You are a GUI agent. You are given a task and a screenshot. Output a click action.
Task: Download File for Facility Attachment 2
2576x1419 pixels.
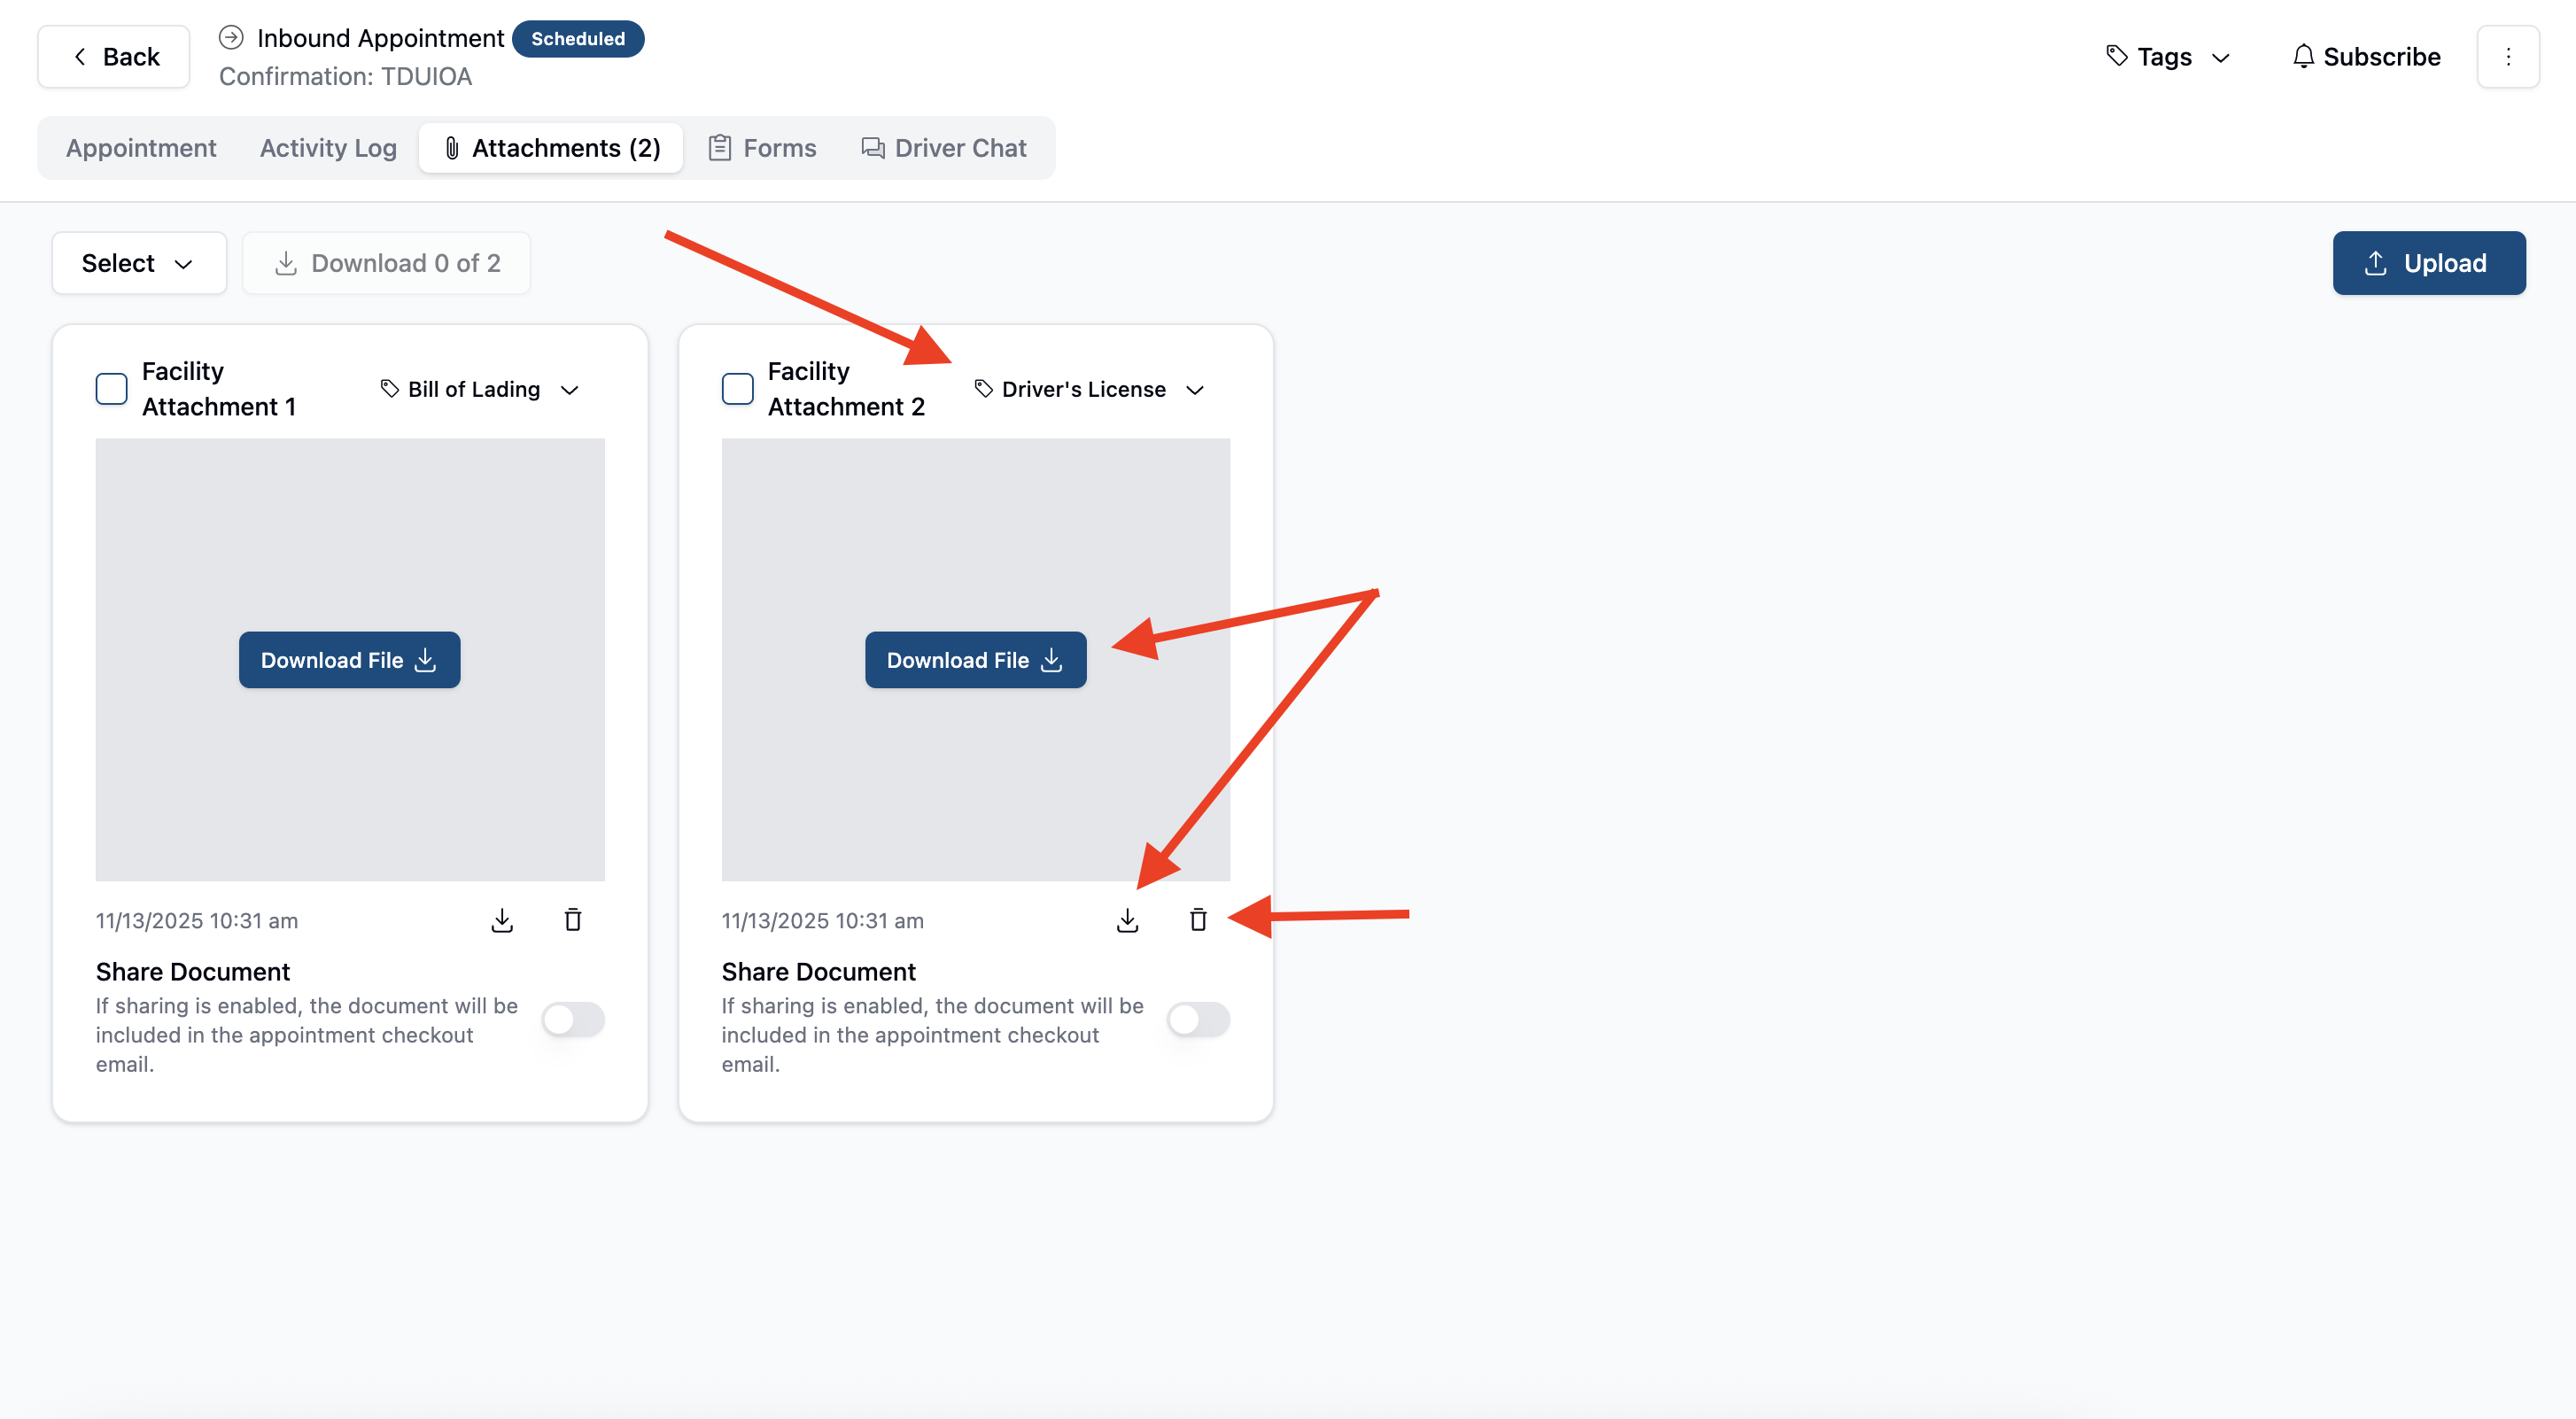pyautogui.click(x=975, y=660)
